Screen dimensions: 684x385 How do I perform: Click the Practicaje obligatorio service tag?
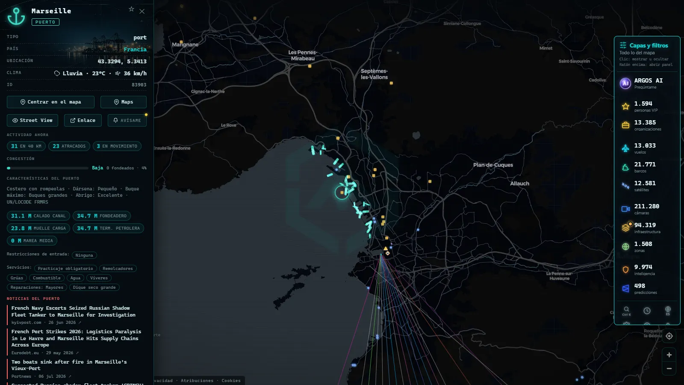65,269
